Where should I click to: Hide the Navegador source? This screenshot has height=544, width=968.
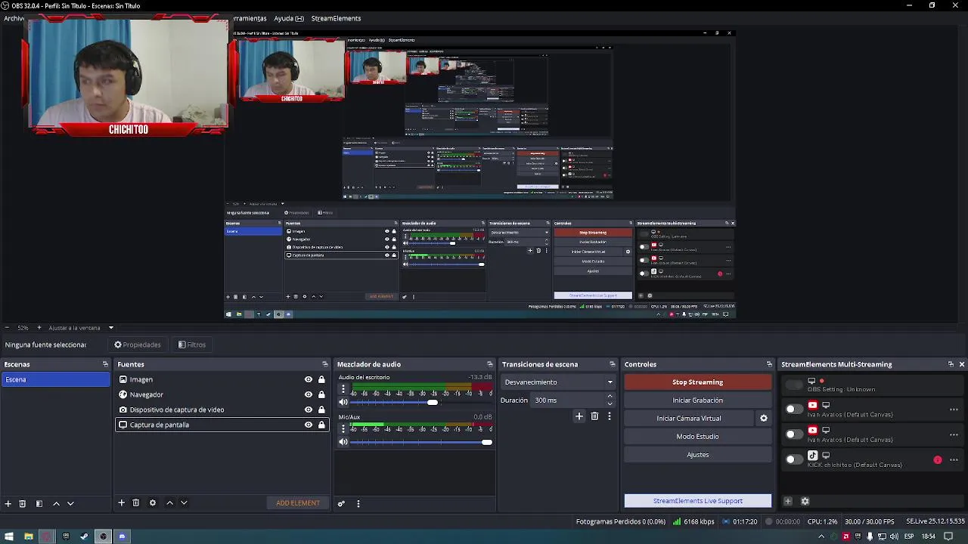tap(309, 394)
